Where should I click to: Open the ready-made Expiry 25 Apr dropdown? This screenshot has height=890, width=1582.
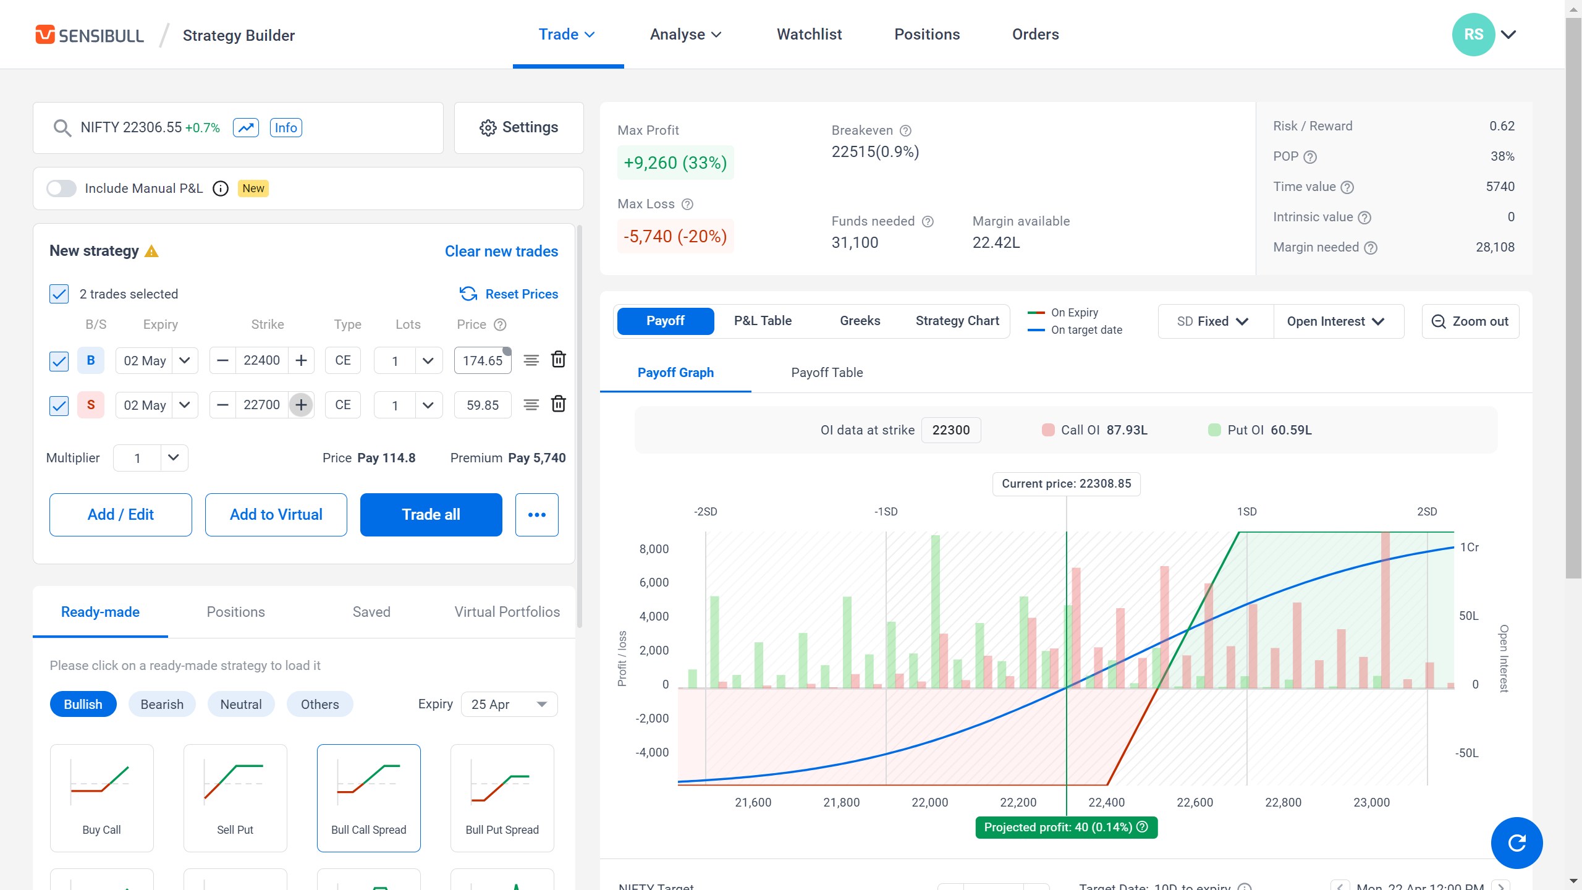point(509,705)
